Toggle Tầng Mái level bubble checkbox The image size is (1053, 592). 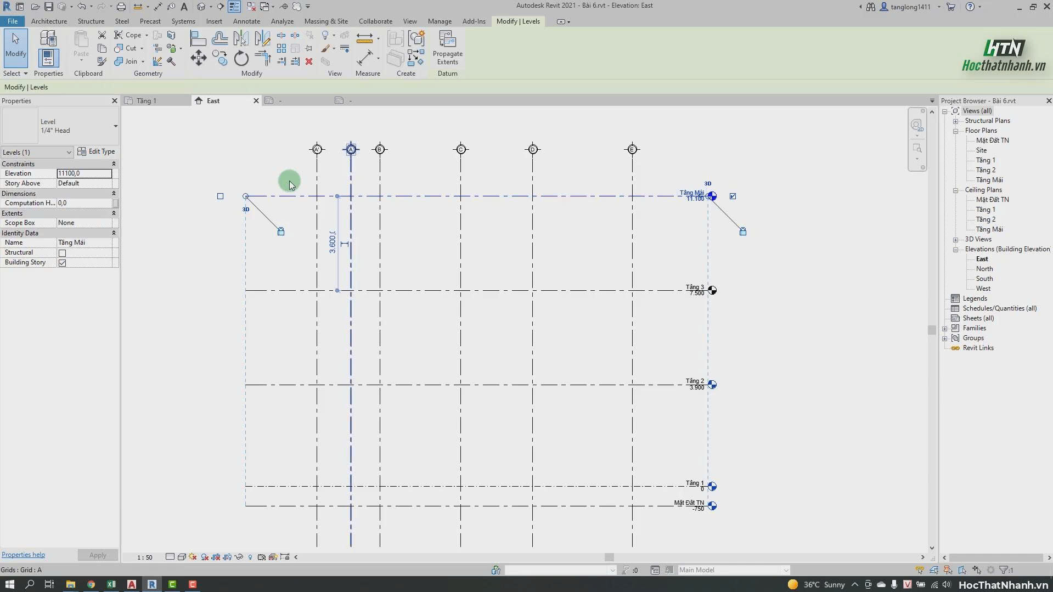click(733, 196)
